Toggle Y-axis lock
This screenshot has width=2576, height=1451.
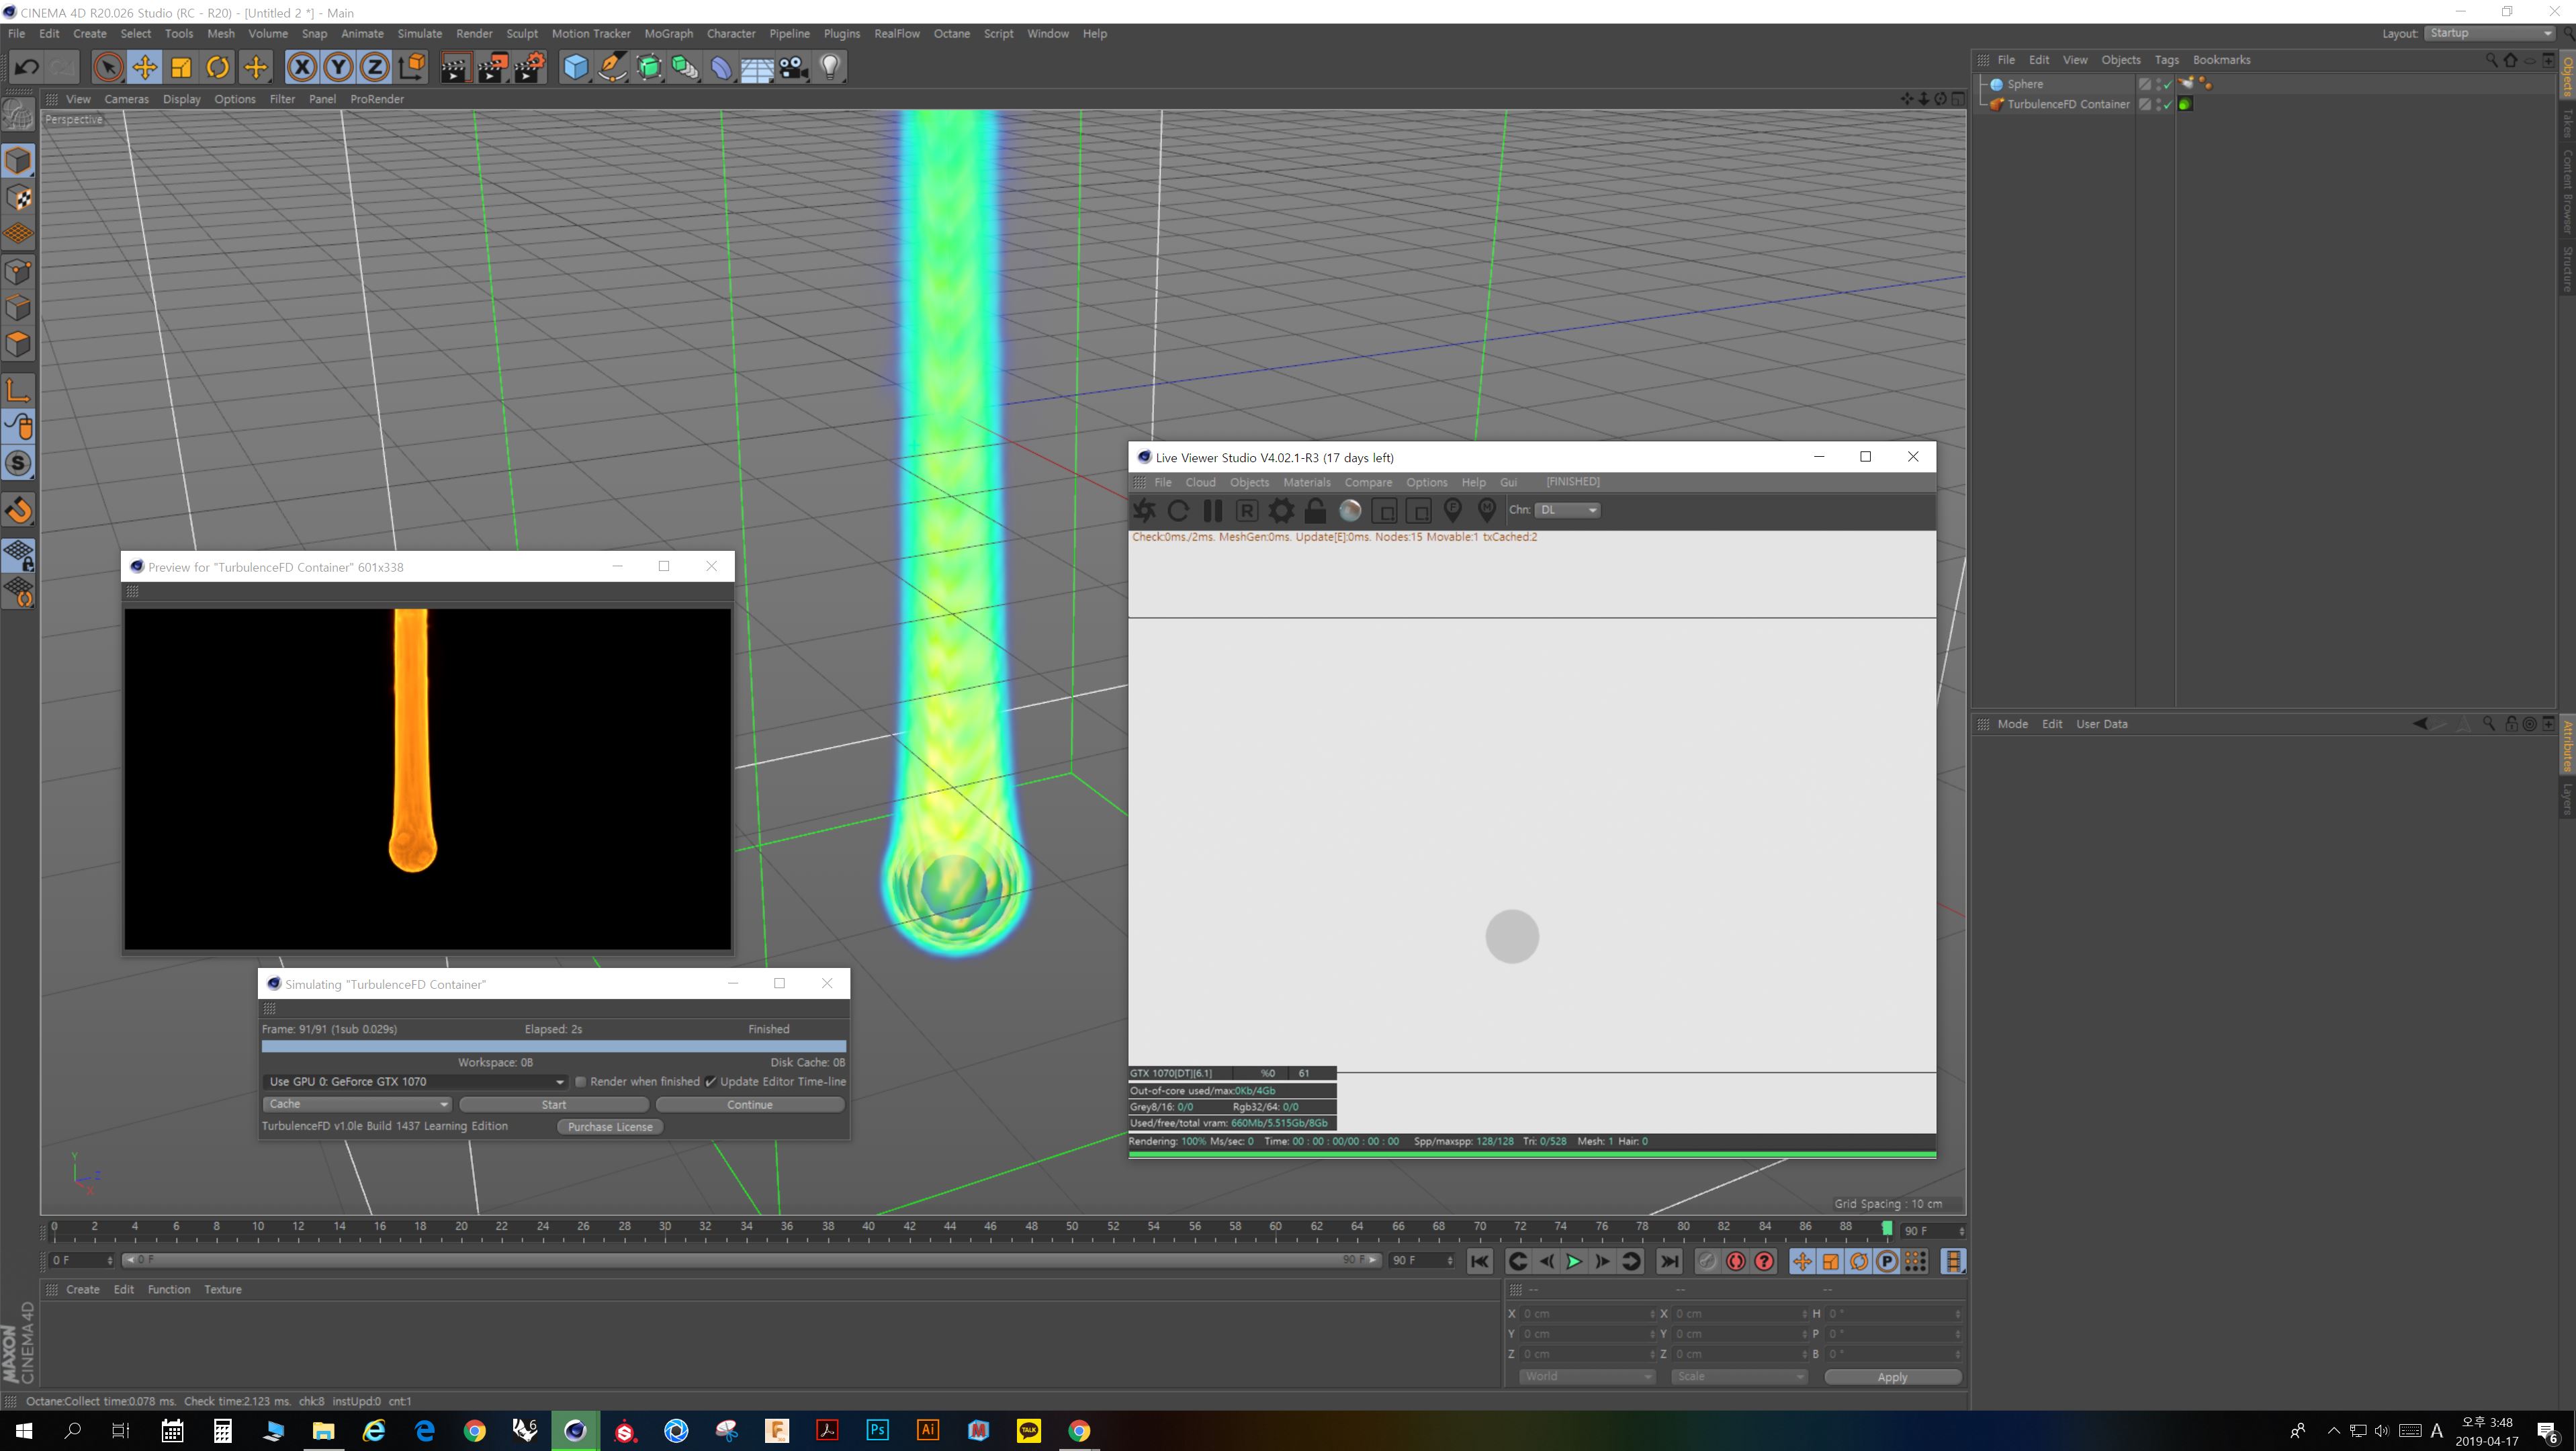click(338, 67)
